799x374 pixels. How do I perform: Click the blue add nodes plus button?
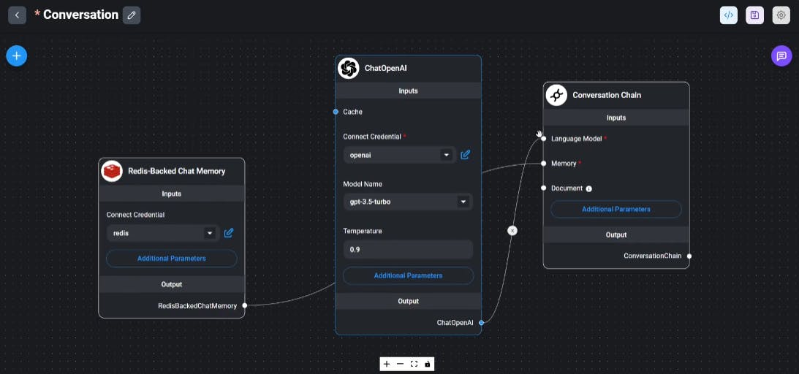tap(17, 56)
